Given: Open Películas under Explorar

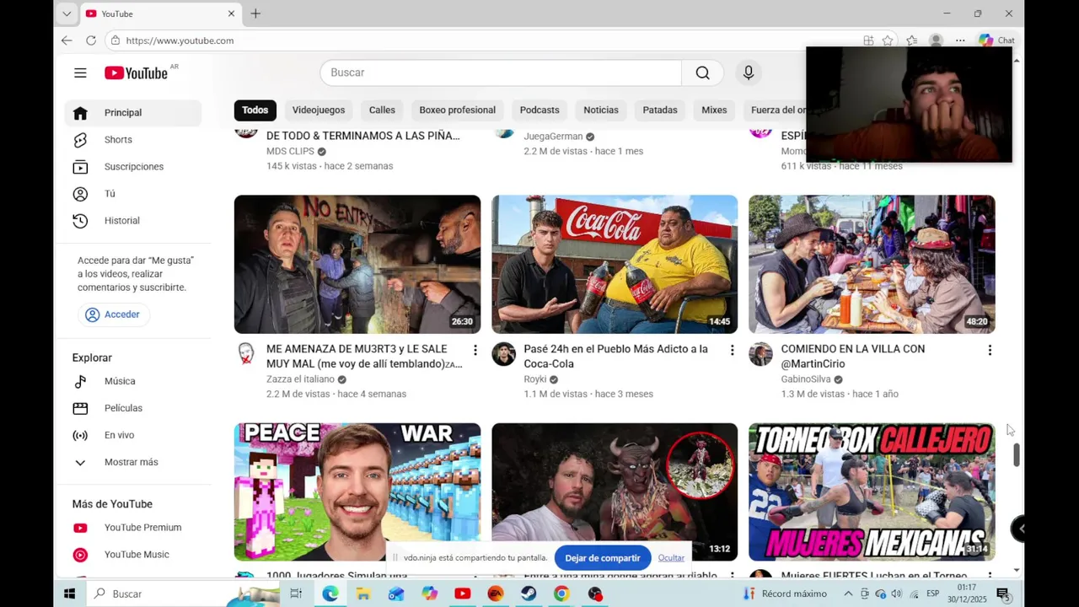Looking at the screenshot, I should click(x=132, y=408).
